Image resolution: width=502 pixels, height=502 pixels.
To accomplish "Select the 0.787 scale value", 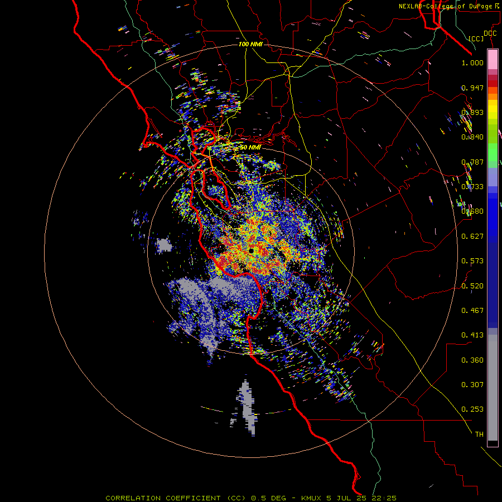I will (x=472, y=162).
